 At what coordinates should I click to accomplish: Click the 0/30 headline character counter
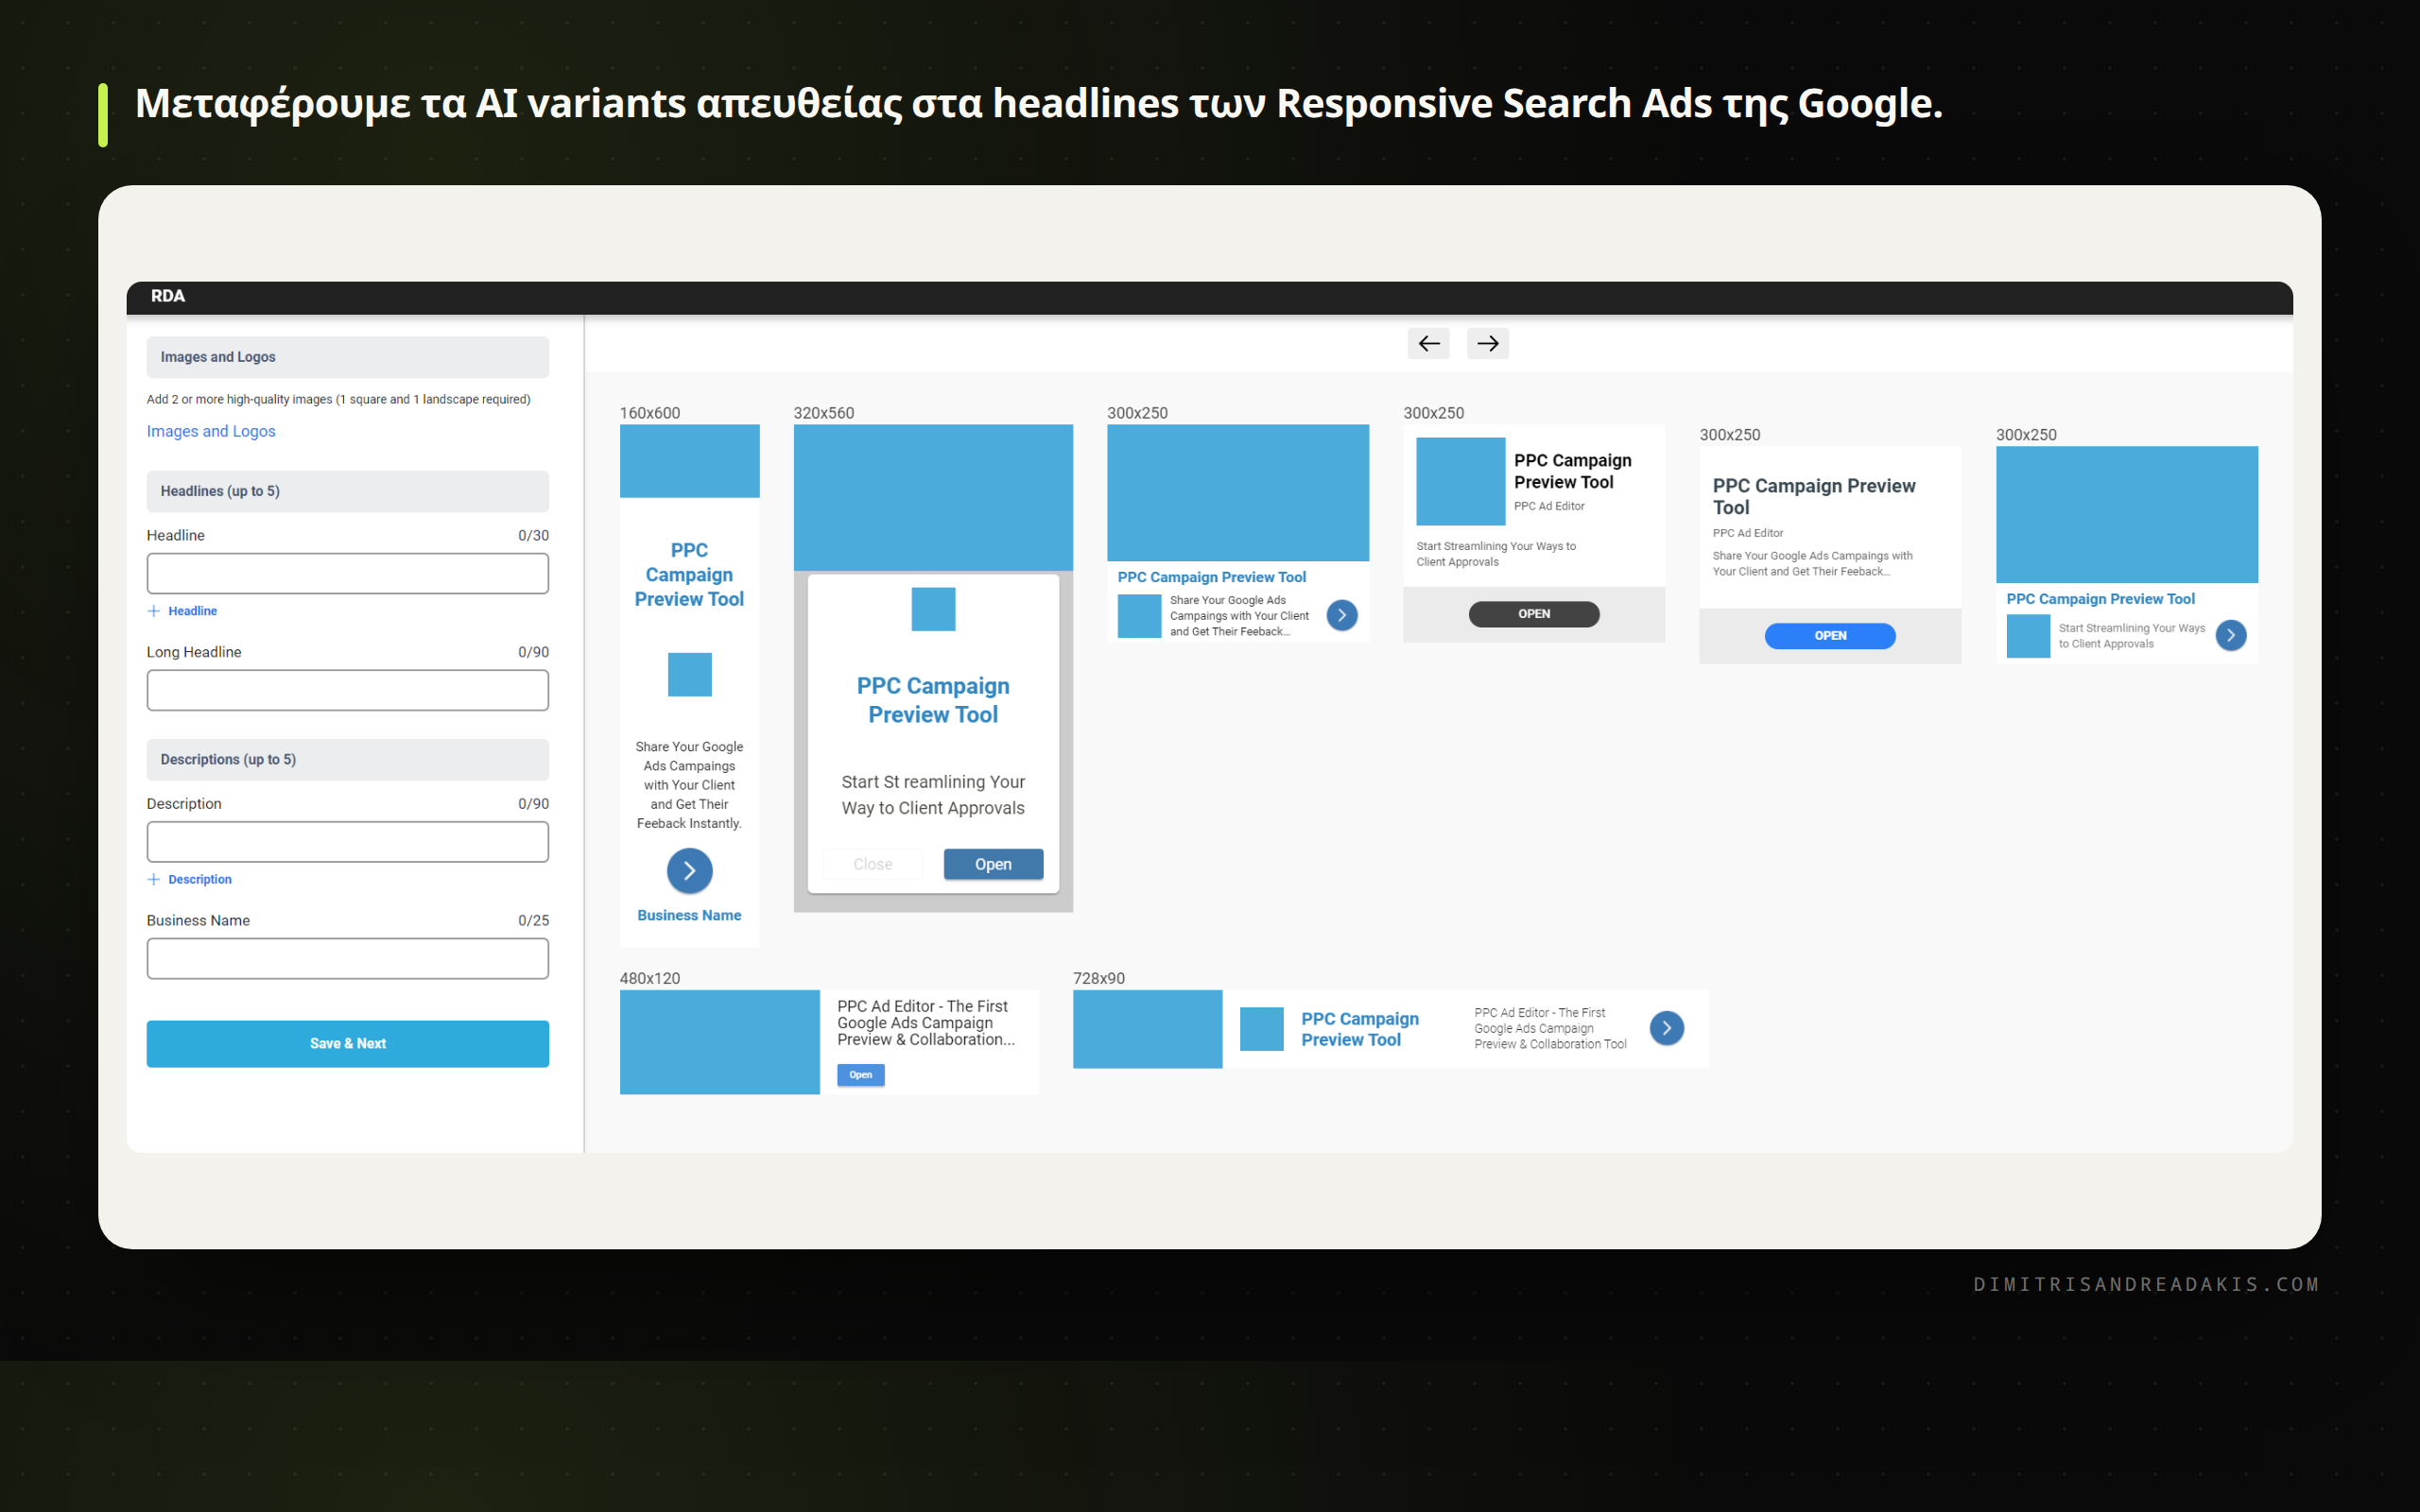[x=533, y=535]
